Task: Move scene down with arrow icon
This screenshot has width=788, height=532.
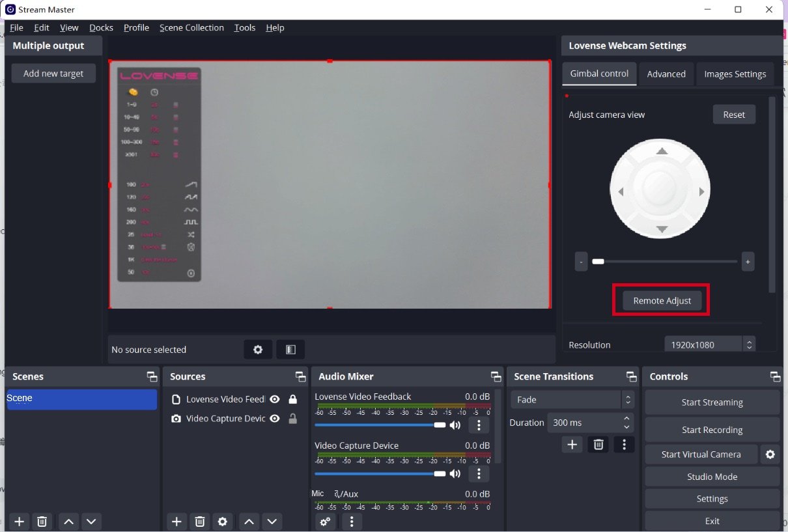Action: tap(91, 521)
